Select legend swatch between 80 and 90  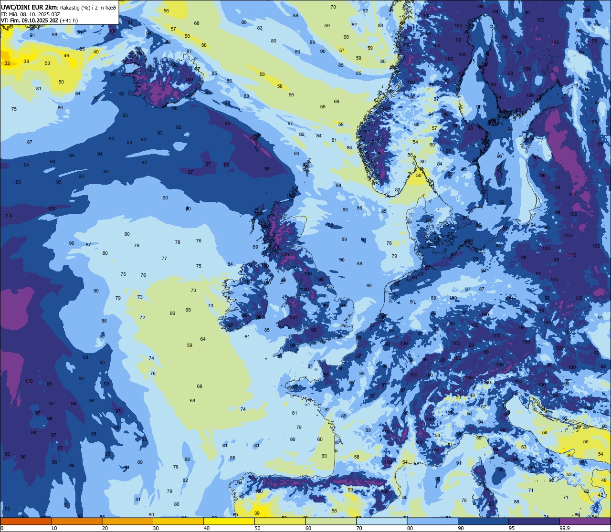pos(432,522)
